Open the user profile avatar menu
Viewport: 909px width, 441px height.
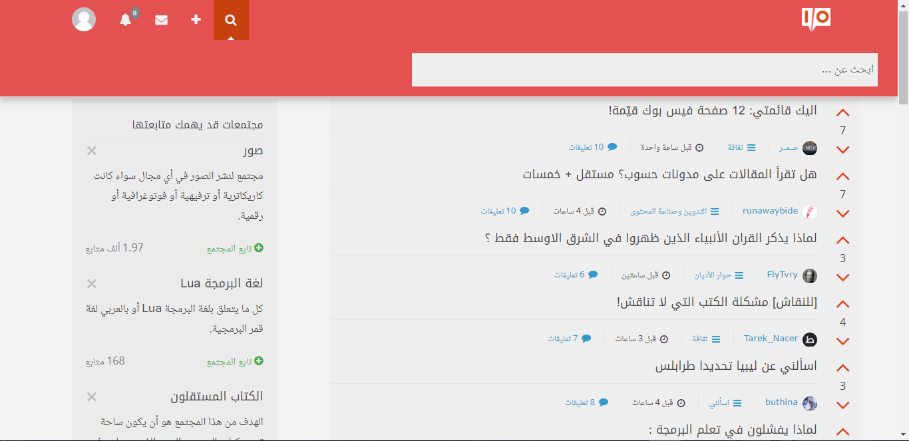click(84, 19)
